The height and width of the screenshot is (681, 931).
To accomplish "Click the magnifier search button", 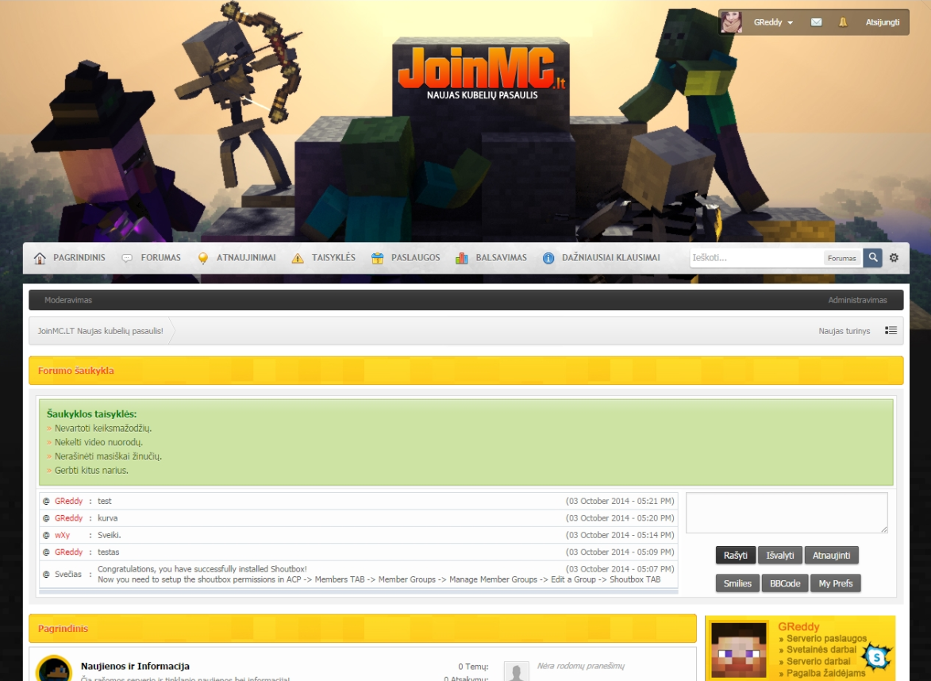I will point(873,258).
